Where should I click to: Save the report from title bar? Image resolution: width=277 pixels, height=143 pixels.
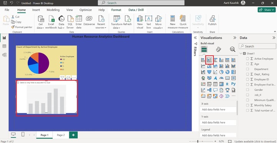[x=5, y=3]
